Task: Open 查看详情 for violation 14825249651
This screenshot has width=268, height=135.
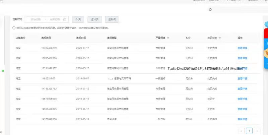Action: coord(242,79)
